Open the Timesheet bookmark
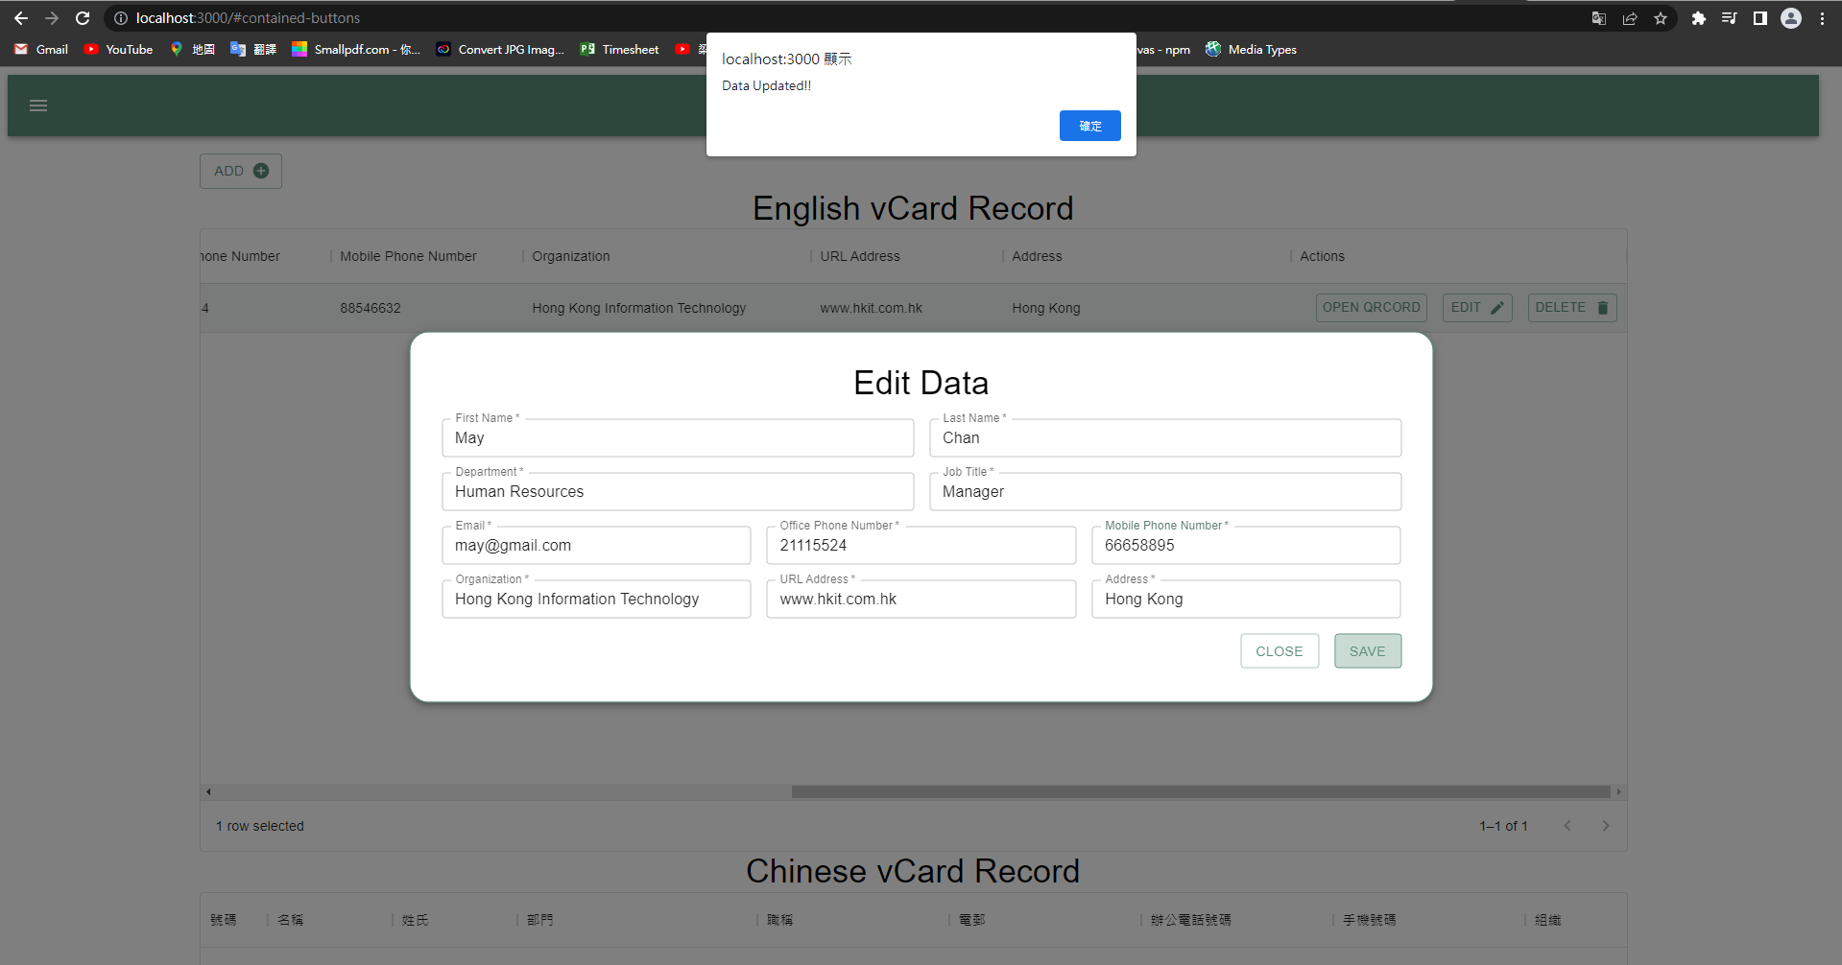The width and height of the screenshot is (1842, 965). pyautogui.click(x=619, y=49)
